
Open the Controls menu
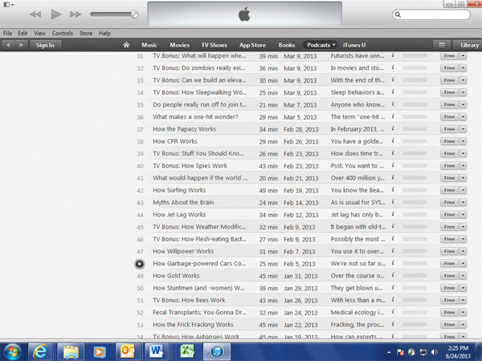click(63, 33)
